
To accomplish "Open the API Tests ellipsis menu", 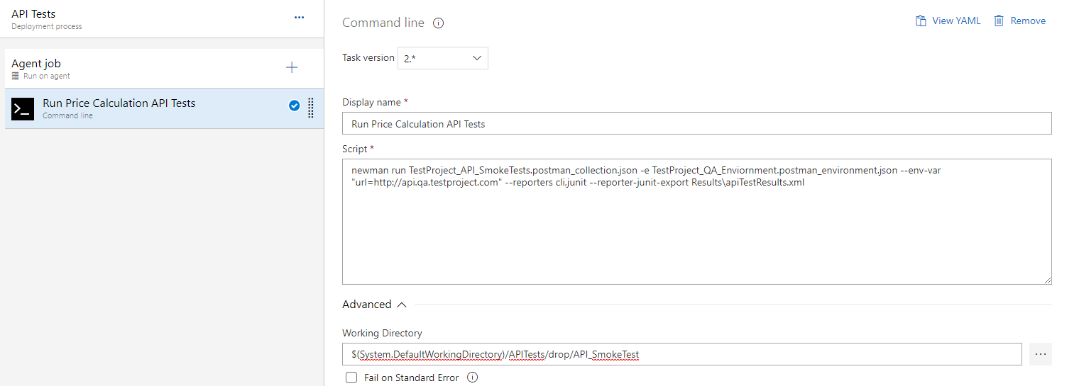I will tap(299, 17).
